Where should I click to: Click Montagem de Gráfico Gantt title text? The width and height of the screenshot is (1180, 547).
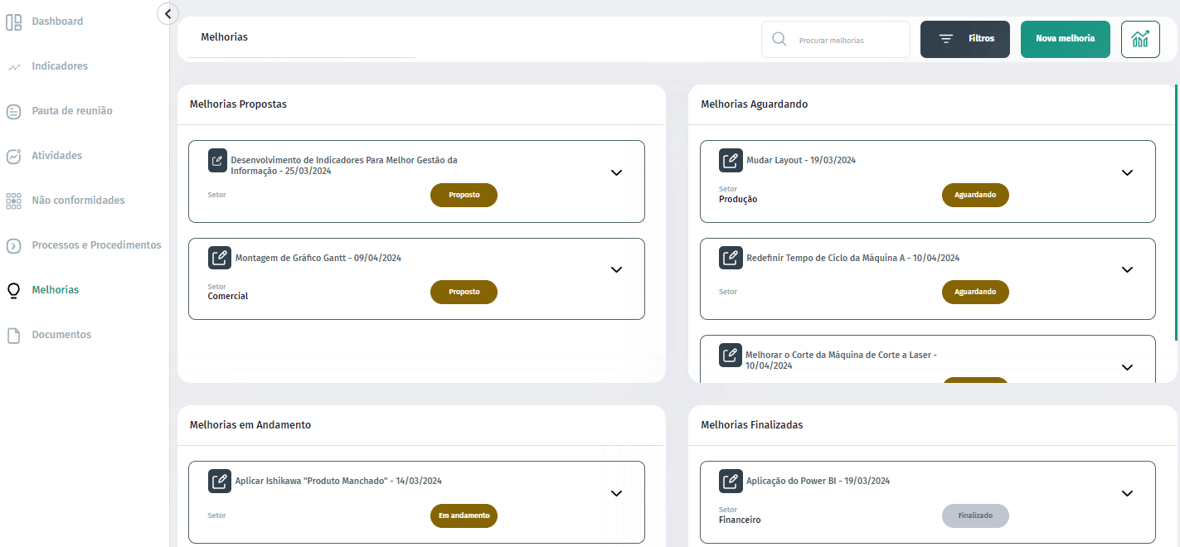(x=318, y=258)
